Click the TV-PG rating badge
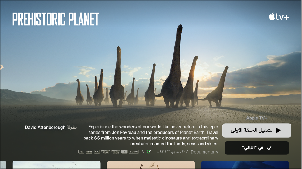 (x=134, y=152)
